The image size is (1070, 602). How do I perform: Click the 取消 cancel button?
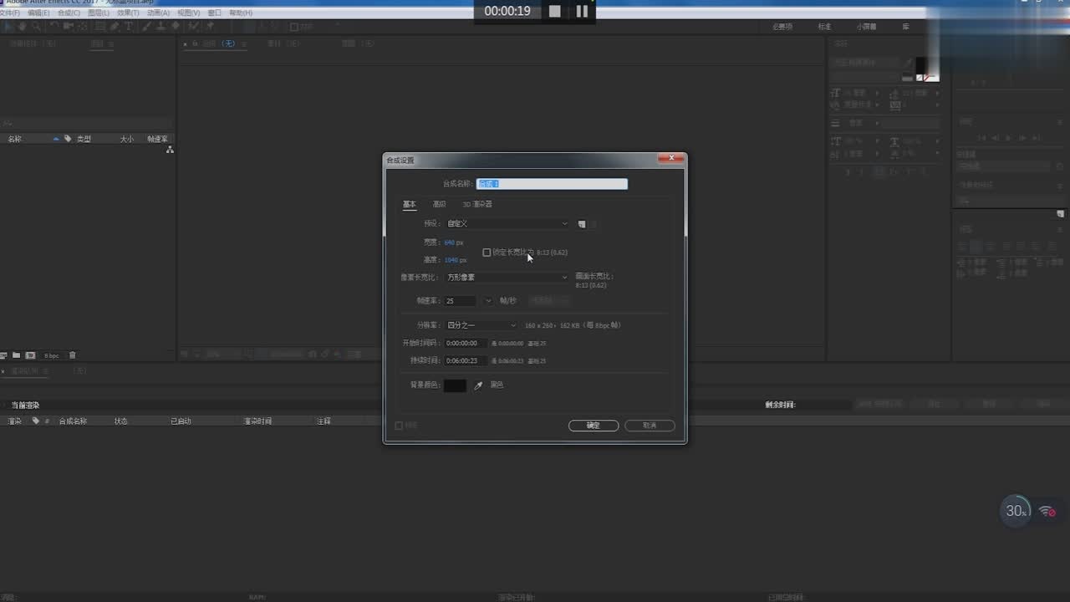click(x=650, y=426)
